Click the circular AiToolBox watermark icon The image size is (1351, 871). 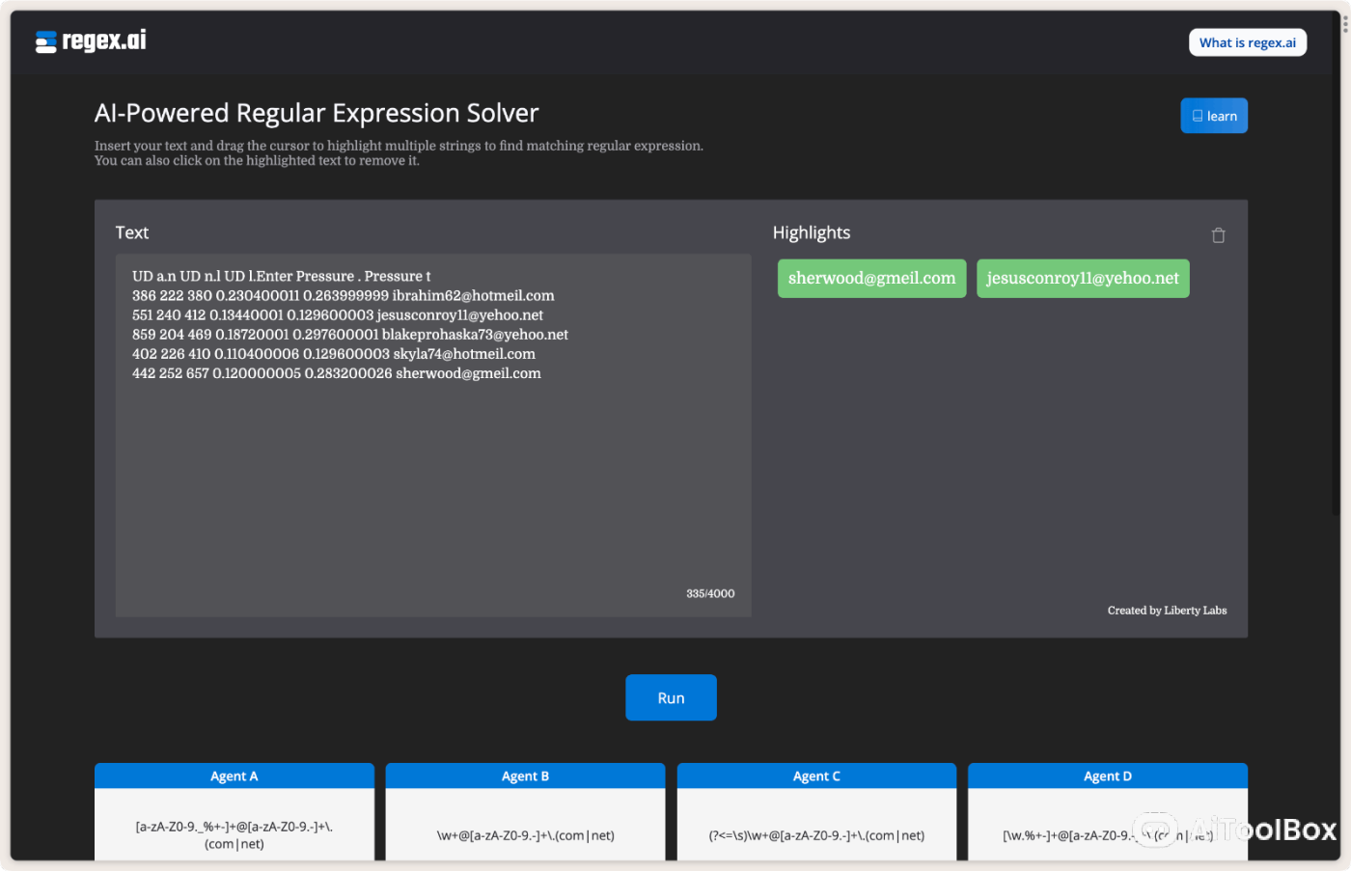pos(1154,829)
